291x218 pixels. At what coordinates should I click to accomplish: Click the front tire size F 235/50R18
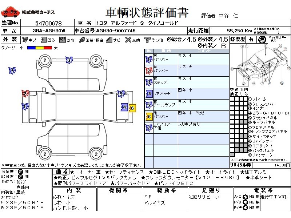[x=23, y=202]
